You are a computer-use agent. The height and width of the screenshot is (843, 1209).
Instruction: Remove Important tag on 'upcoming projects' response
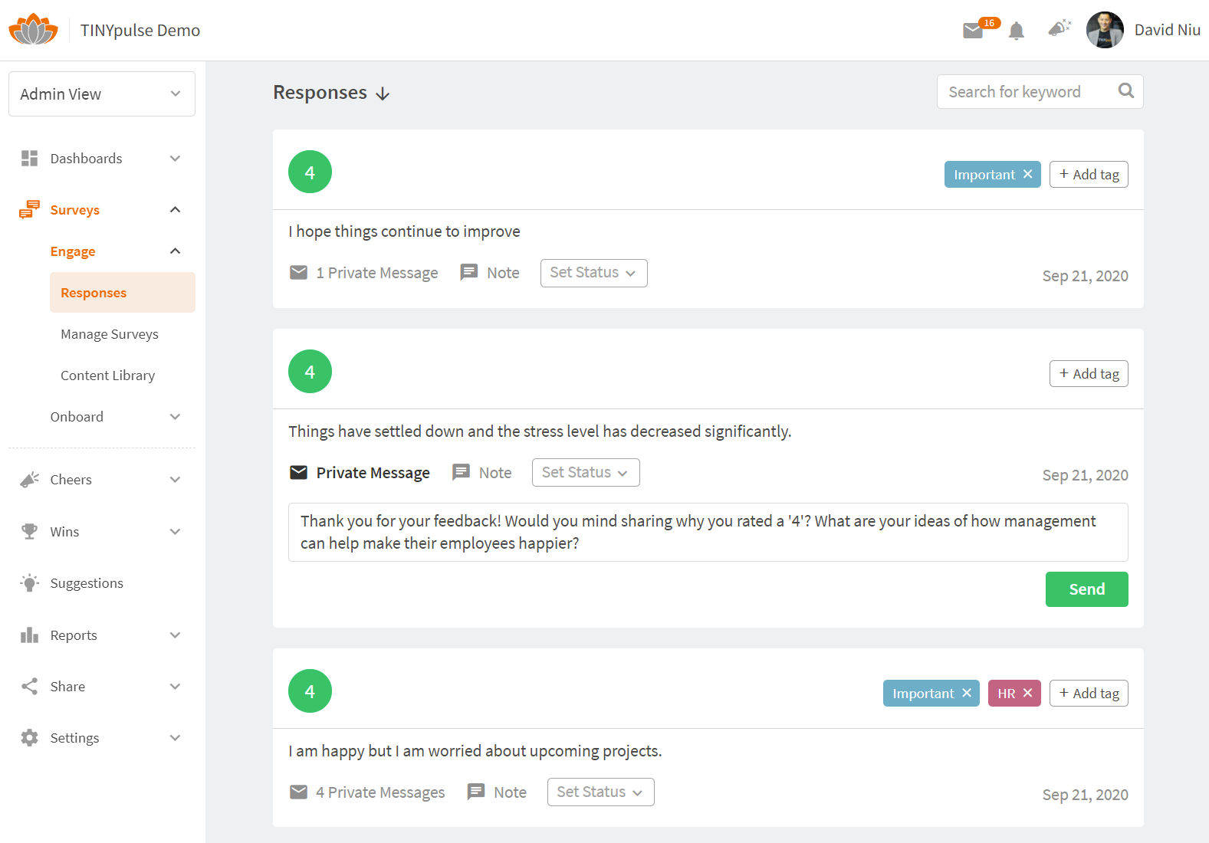pyautogui.click(x=967, y=693)
